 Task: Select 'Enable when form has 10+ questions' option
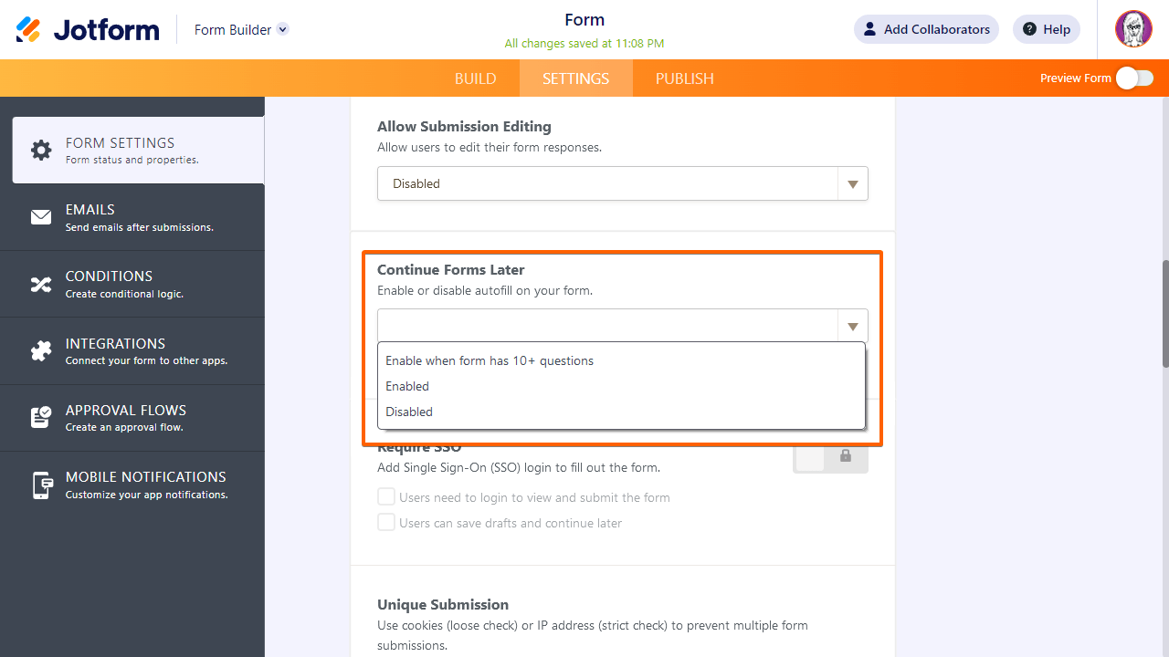tap(490, 360)
